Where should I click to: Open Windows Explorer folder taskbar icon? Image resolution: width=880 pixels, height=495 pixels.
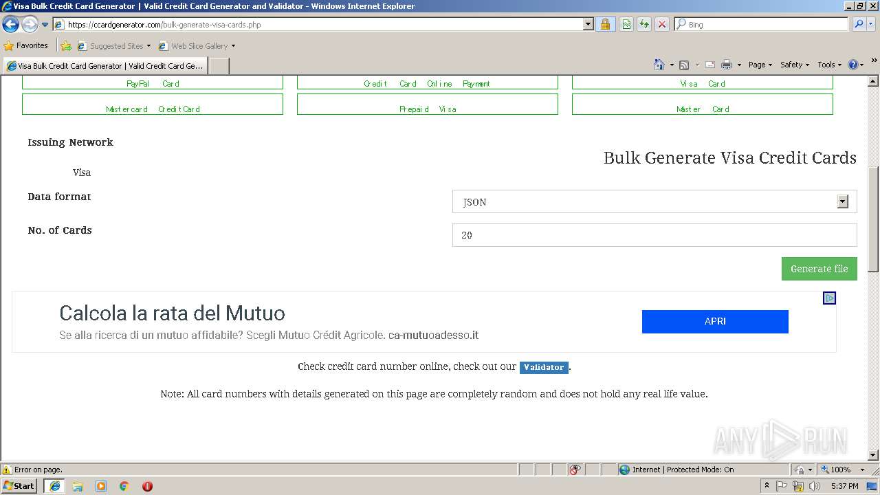click(78, 486)
